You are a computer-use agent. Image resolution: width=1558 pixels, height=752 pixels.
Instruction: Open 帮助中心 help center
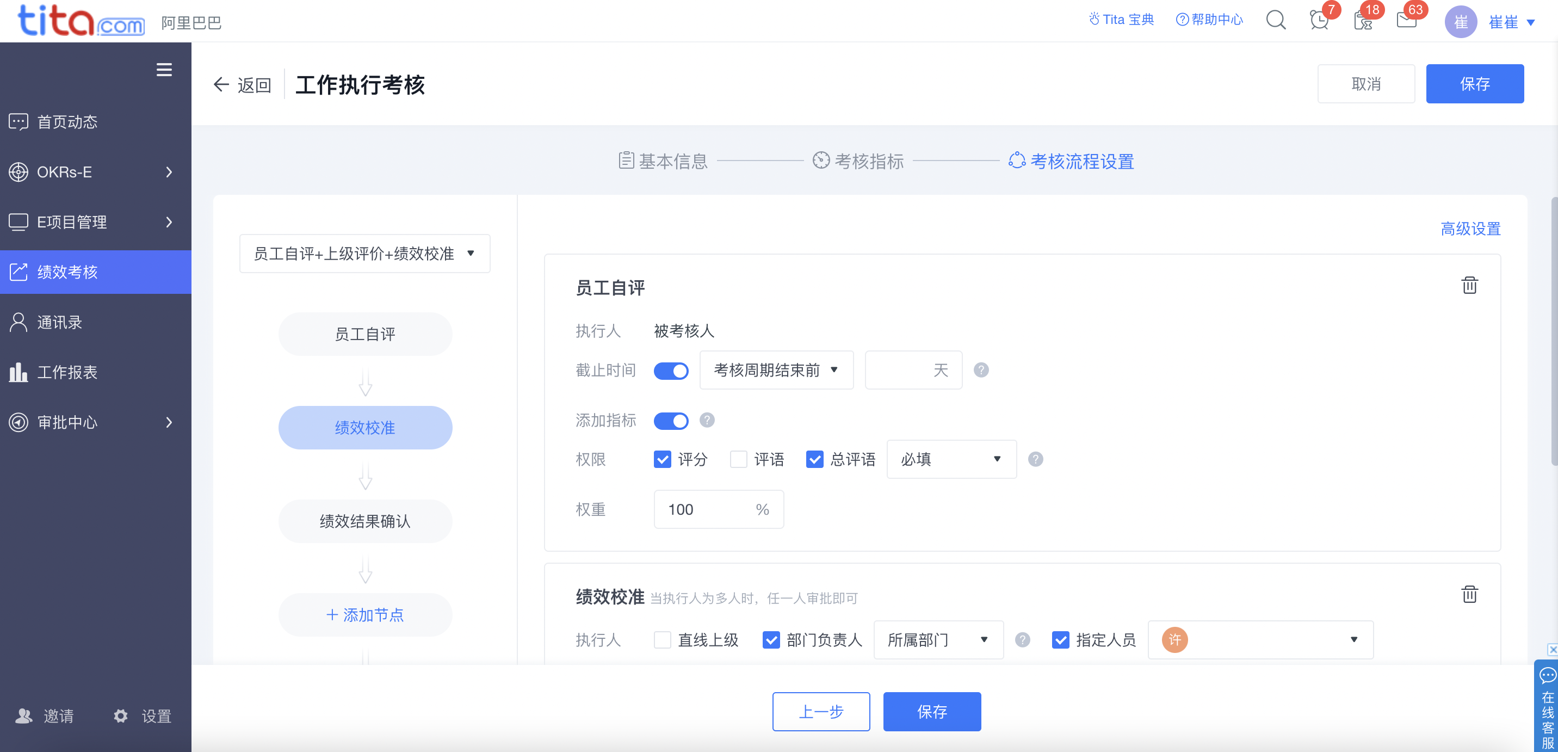click(x=1209, y=20)
